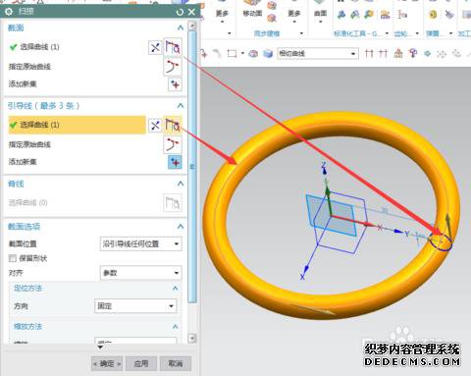Viewport: 471px width, 376px height.
Task: Click the 确定 OK button
Action: [x=107, y=363]
